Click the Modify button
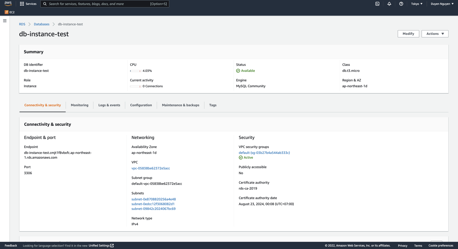This screenshot has height=249, width=458. click(x=408, y=34)
